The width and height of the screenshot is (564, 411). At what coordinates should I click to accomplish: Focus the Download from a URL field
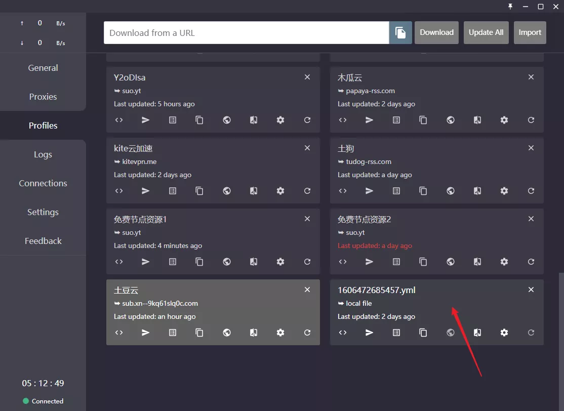tap(247, 33)
